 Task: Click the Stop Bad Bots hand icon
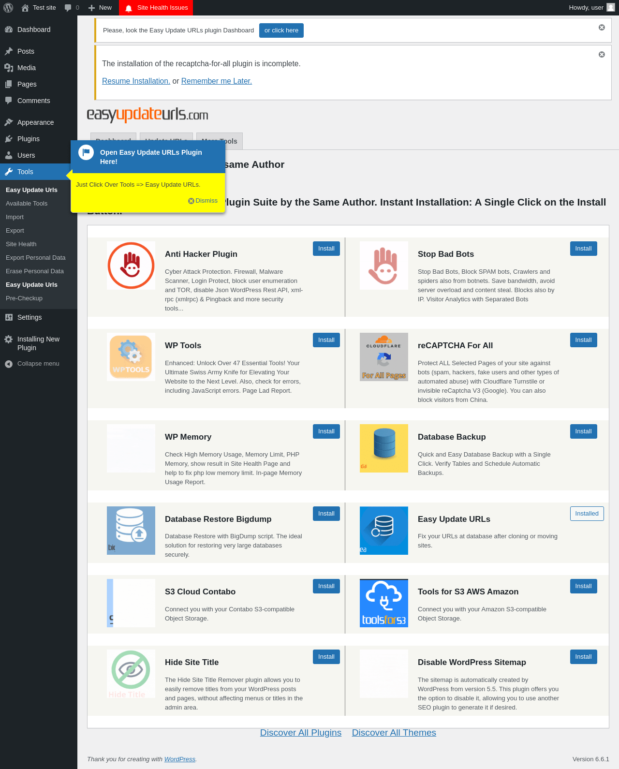pyautogui.click(x=384, y=266)
